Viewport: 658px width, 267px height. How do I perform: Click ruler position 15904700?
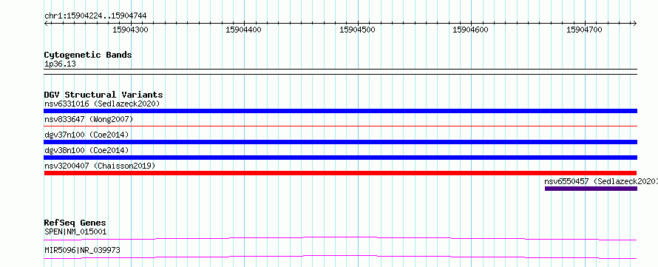[x=584, y=30]
